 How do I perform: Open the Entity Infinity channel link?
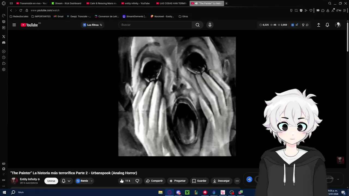28,179
